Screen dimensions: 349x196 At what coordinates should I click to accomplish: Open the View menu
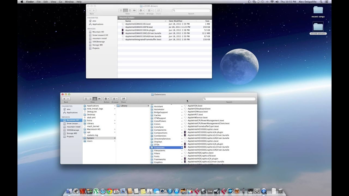(x=53, y=2)
